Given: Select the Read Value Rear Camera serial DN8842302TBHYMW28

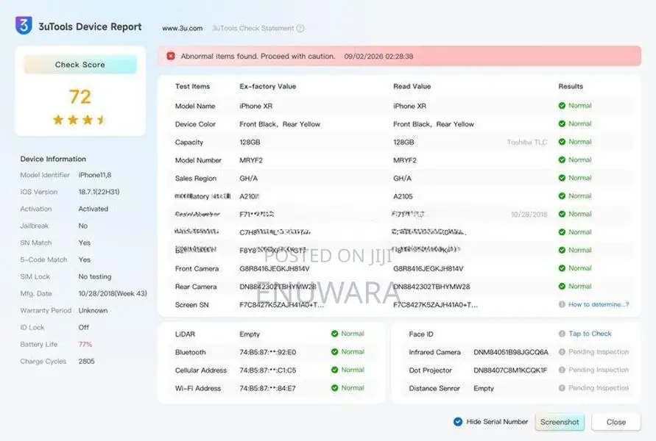Looking at the screenshot, I should coord(431,287).
